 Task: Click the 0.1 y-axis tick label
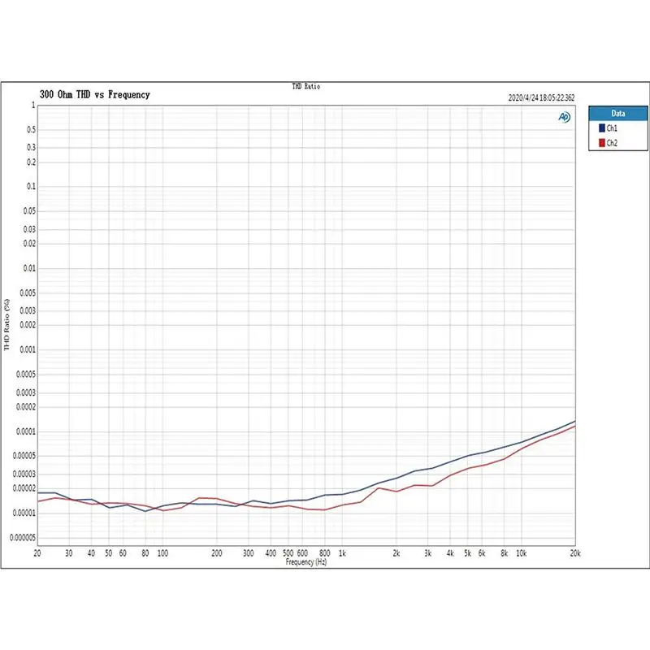[x=32, y=186]
